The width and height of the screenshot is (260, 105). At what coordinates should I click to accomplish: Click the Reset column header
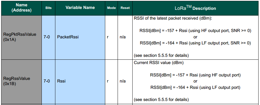point(125,8)
